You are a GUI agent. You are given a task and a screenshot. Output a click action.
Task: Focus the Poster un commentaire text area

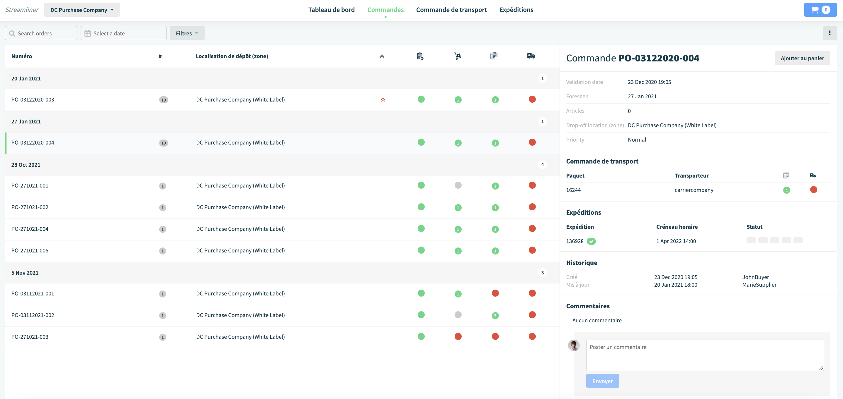tap(705, 355)
